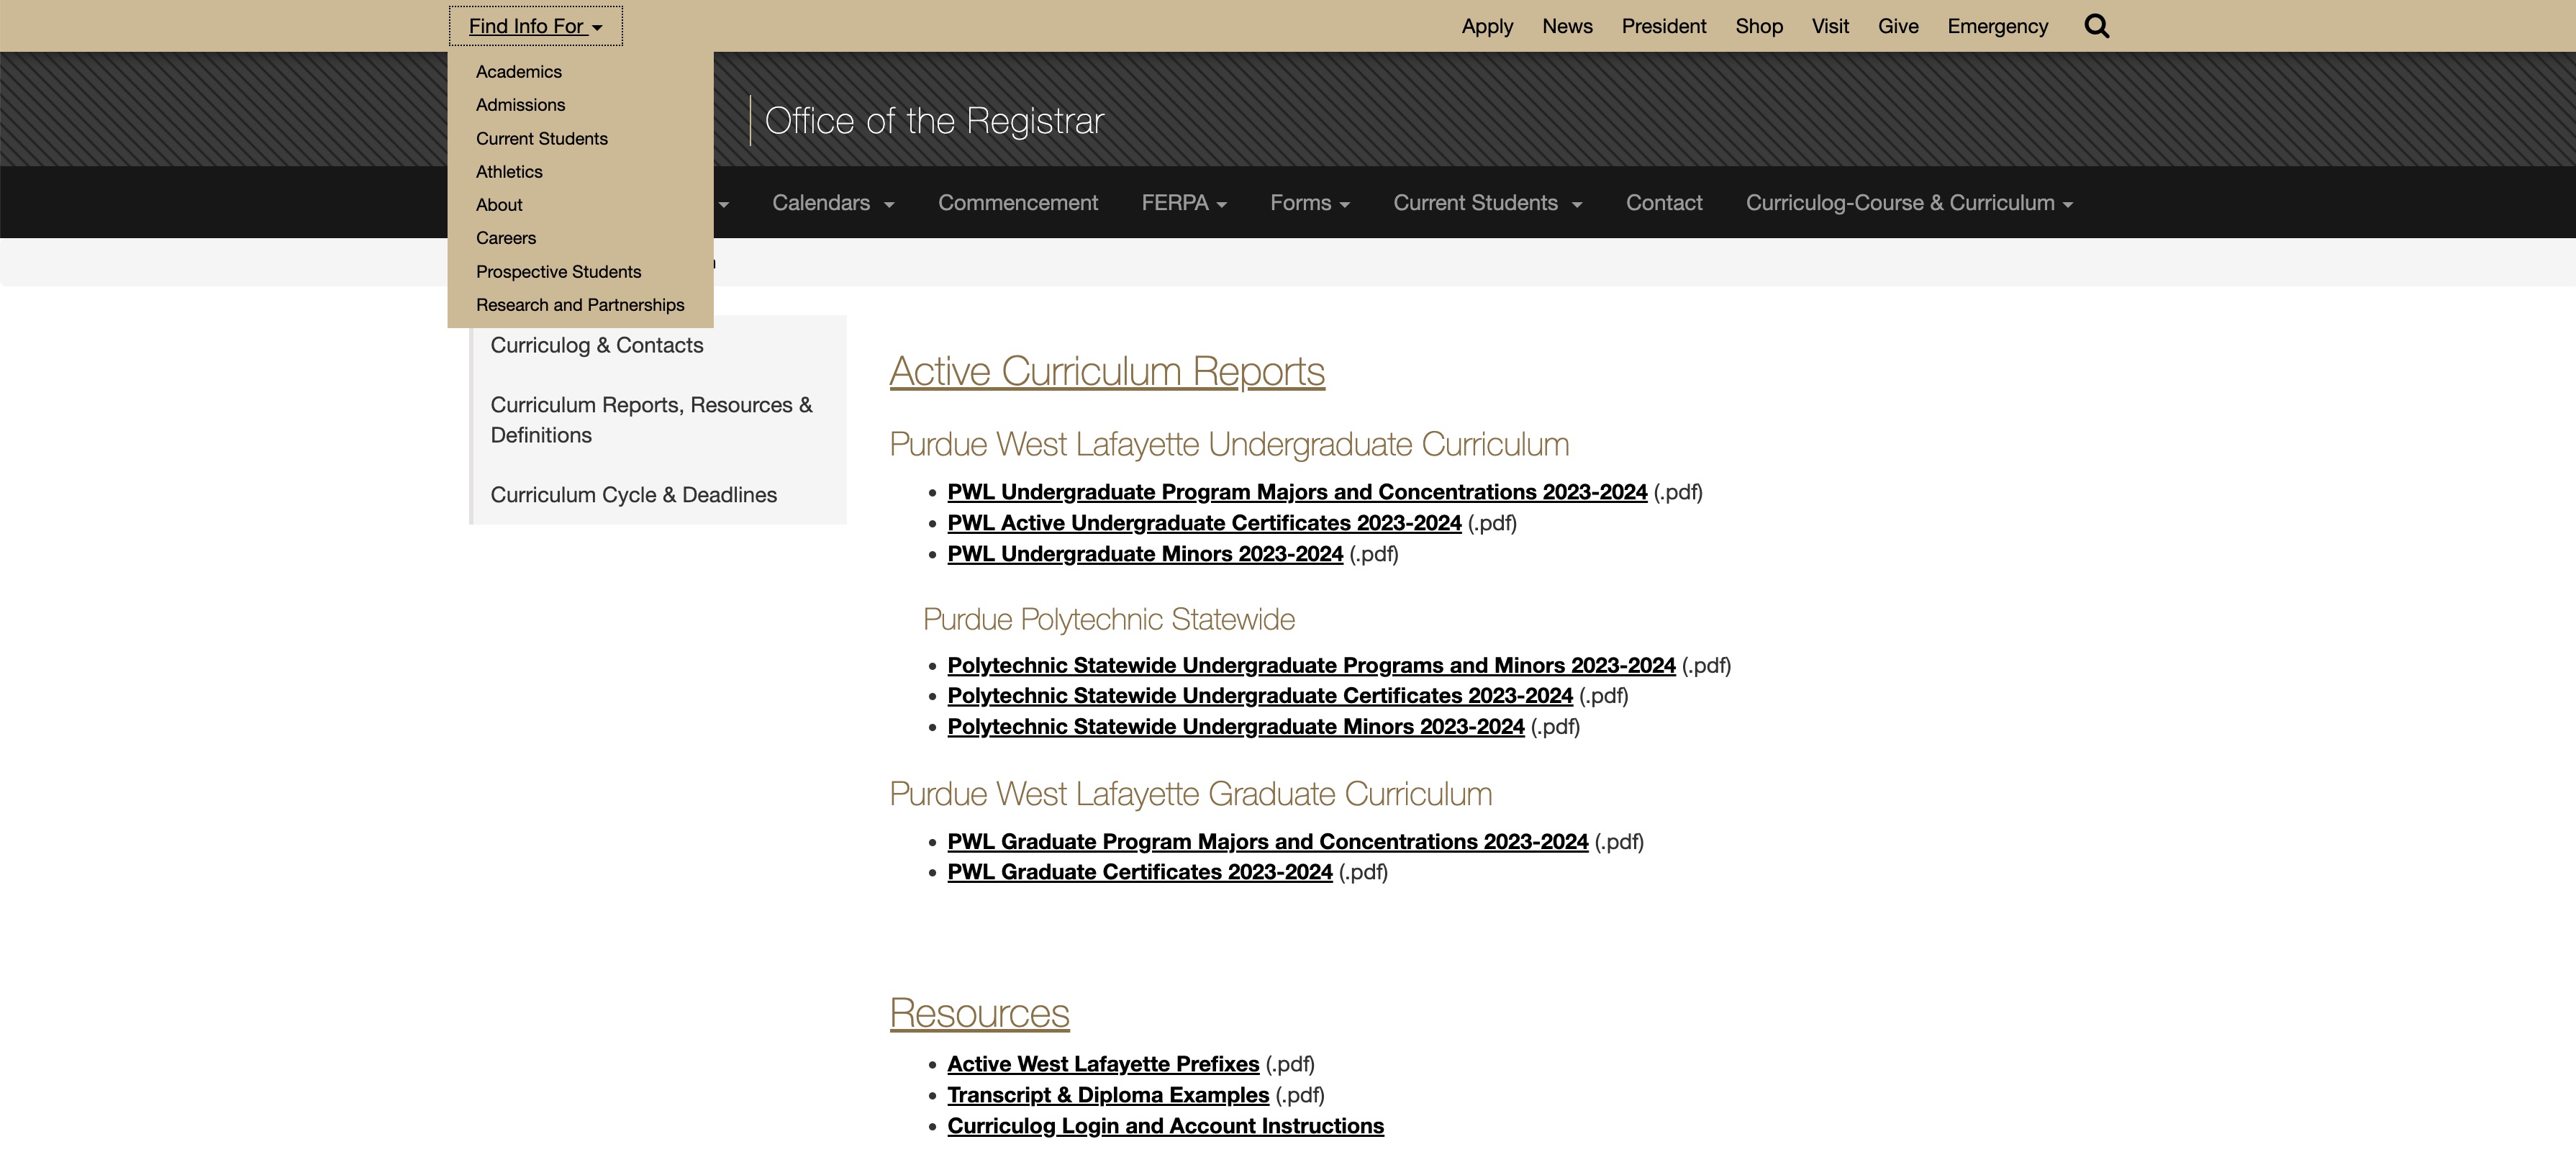Click the Emergency link in top bar
The image size is (2576, 1170).
tap(1996, 26)
